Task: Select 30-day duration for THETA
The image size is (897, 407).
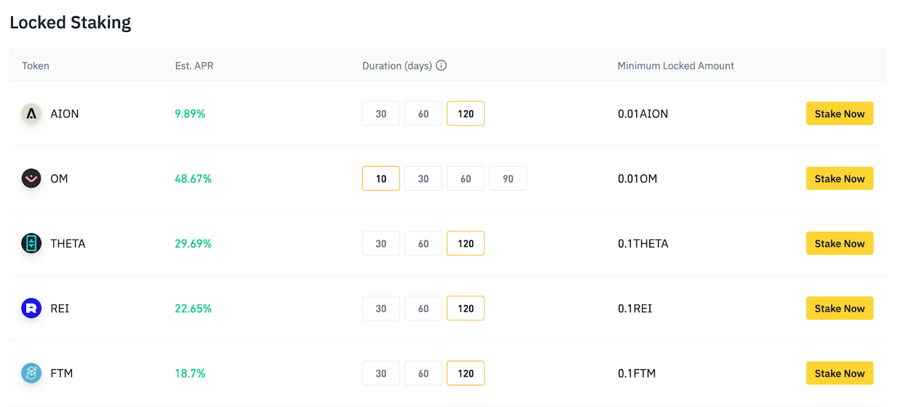Action: coord(381,244)
